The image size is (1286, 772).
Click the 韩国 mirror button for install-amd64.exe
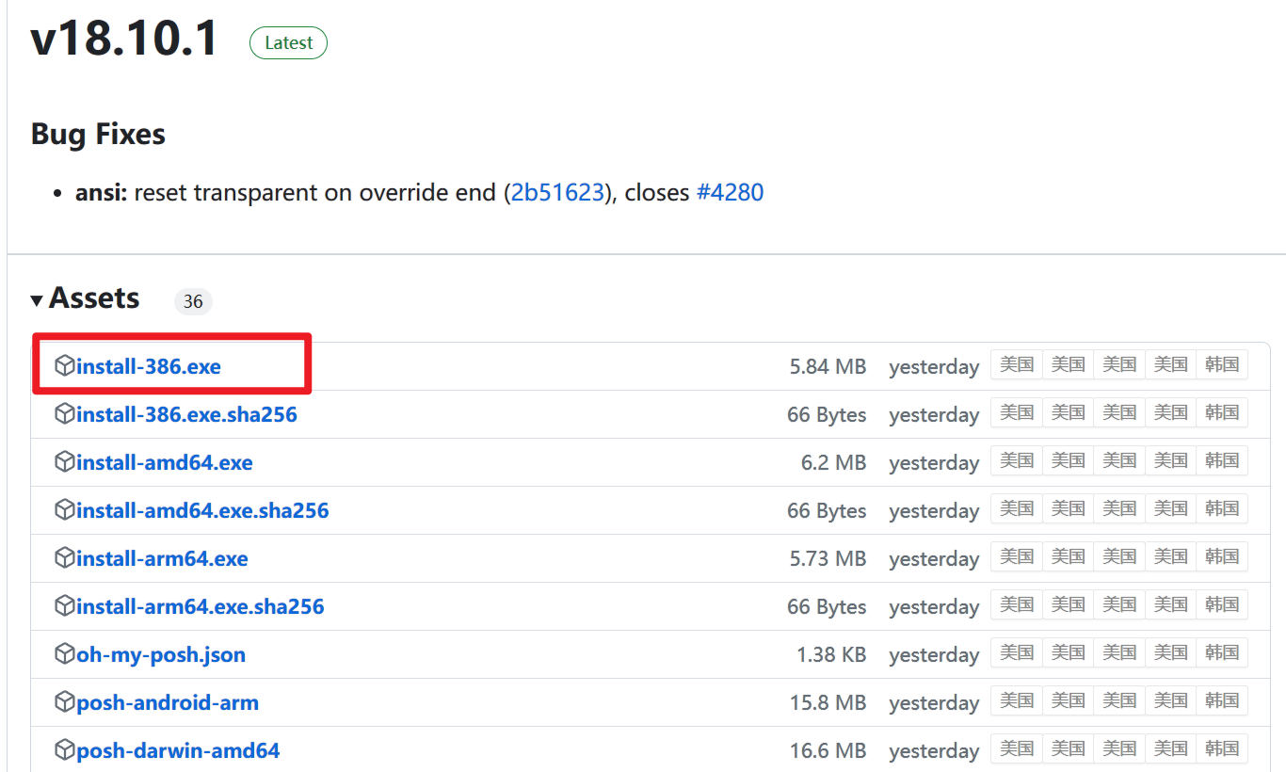coord(1222,460)
